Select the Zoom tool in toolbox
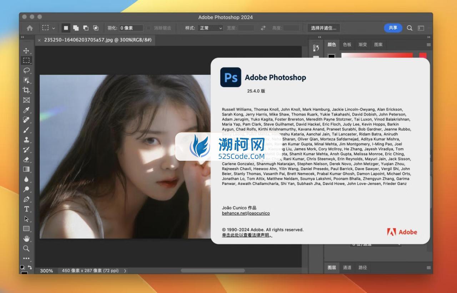Image resolution: width=457 pixels, height=293 pixels. coord(26,248)
